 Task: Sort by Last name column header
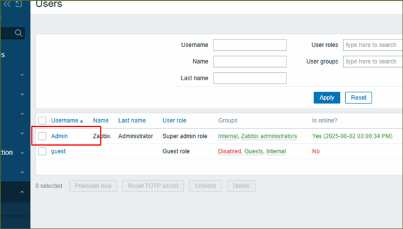[x=132, y=120]
